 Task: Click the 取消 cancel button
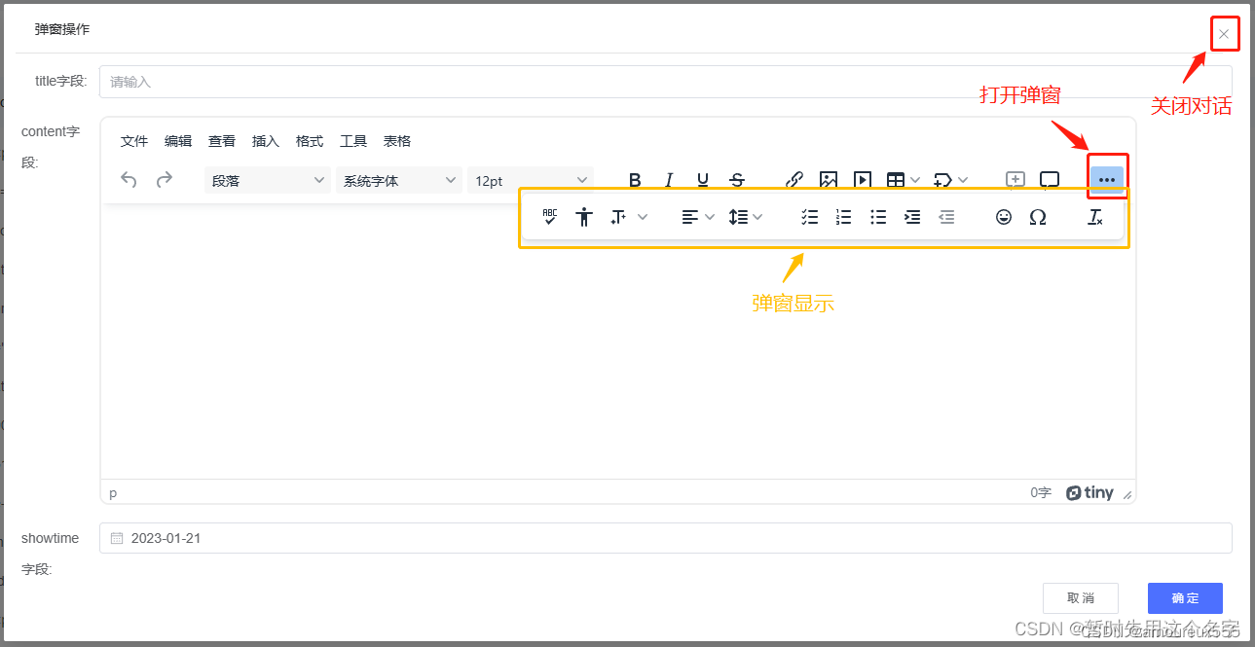coord(1080,597)
